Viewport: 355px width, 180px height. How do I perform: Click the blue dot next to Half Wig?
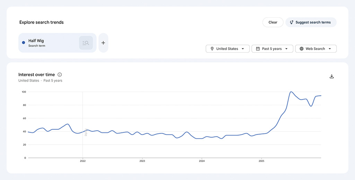click(23, 43)
